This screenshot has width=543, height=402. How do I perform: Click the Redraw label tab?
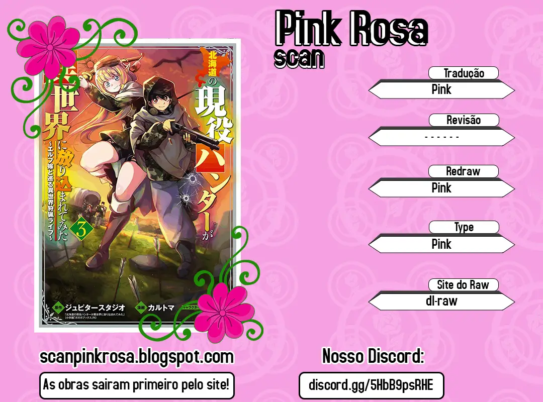click(464, 171)
